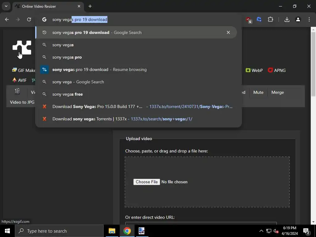
Task: Open the GIF Maker tool link
Action: (x=24, y=70)
